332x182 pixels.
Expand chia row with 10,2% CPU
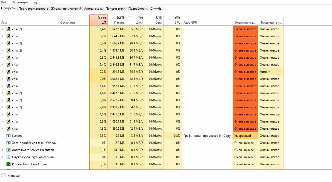point(2,72)
